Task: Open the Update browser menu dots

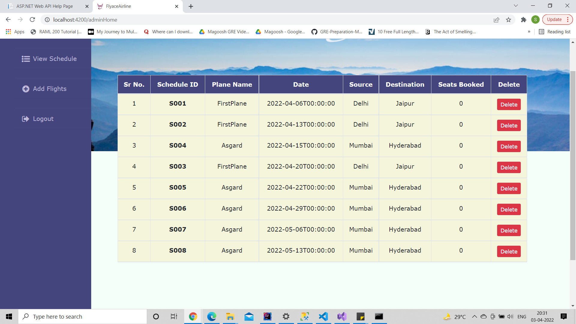Action: pyautogui.click(x=568, y=19)
